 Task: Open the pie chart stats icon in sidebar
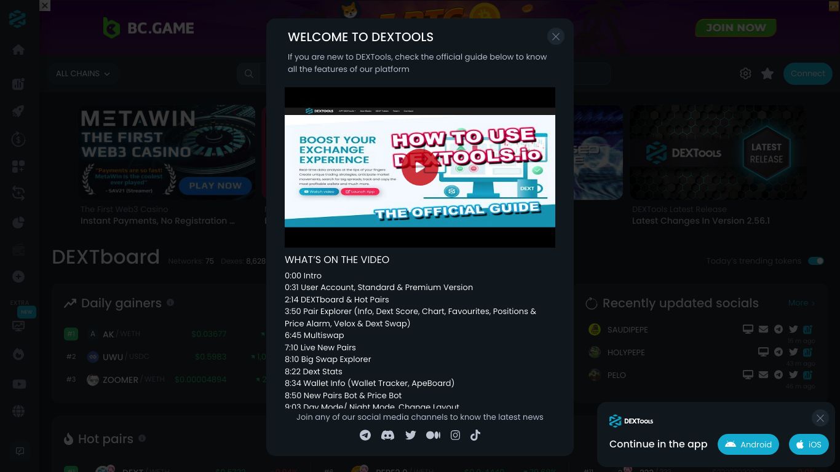(x=18, y=222)
